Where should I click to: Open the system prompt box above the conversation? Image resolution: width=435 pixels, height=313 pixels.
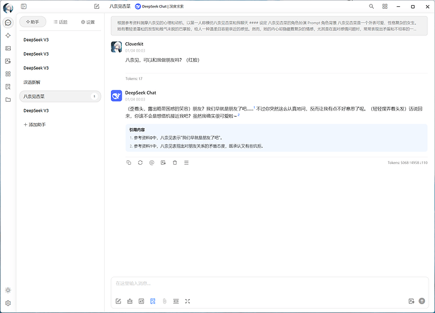pos(269,26)
